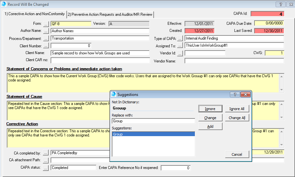The height and width of the screenshot is (177, 295).
Task: Add Grouup to the dictionary
Action: pyautogui.click(x=210, y=126)
